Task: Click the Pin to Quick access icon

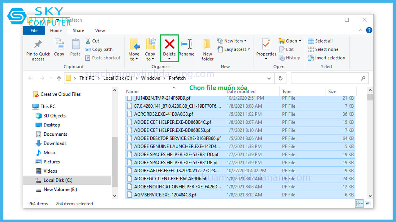Action: (x=38, y=44)
